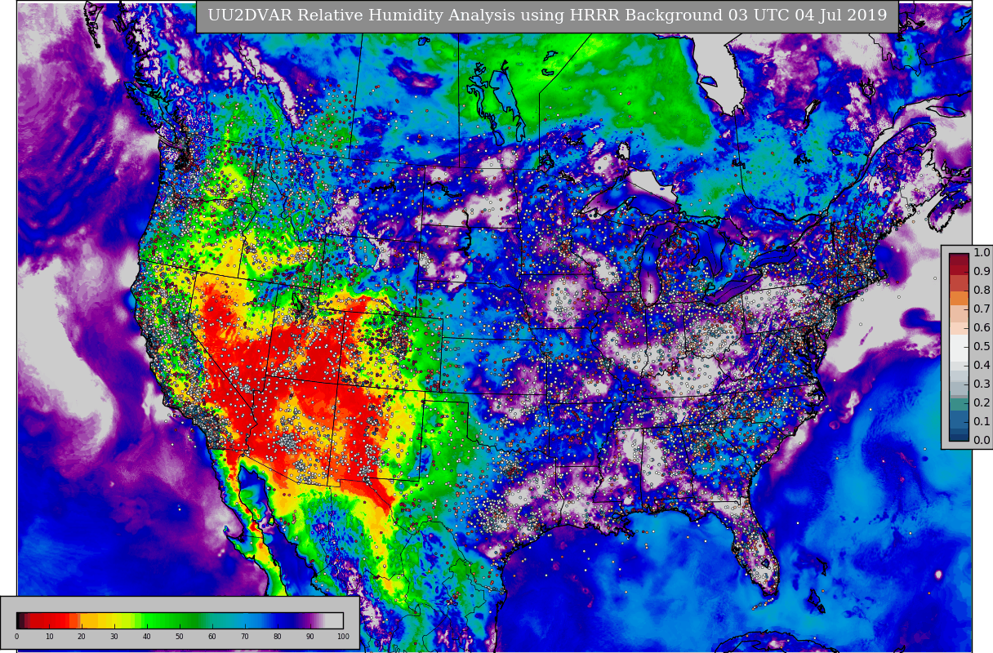Click the 100 tick label on humidity colorbar
This screenshot has width=993, height=653.
(343, 637)
